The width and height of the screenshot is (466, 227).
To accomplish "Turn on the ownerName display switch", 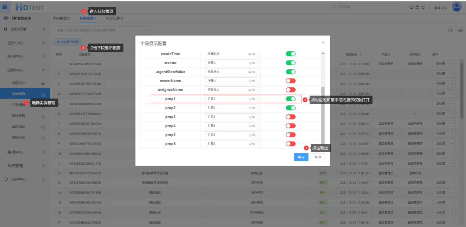I will pyautogui.click(x=290, y=81).
